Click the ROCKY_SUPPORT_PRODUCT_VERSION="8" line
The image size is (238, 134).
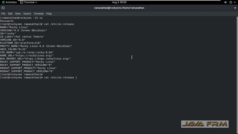coord(26,65)
